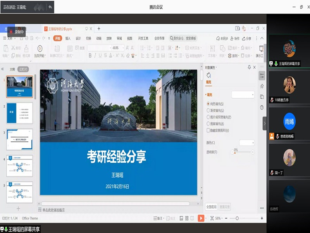Click the 协作 collaboration icon
Screen dimensions: 310x233
tap(235, 38)
